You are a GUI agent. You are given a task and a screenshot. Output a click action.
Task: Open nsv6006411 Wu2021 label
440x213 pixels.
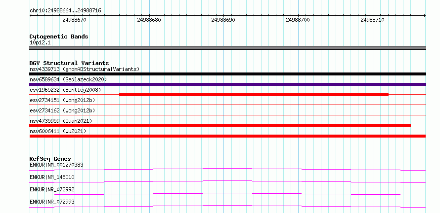pos(57,131)
